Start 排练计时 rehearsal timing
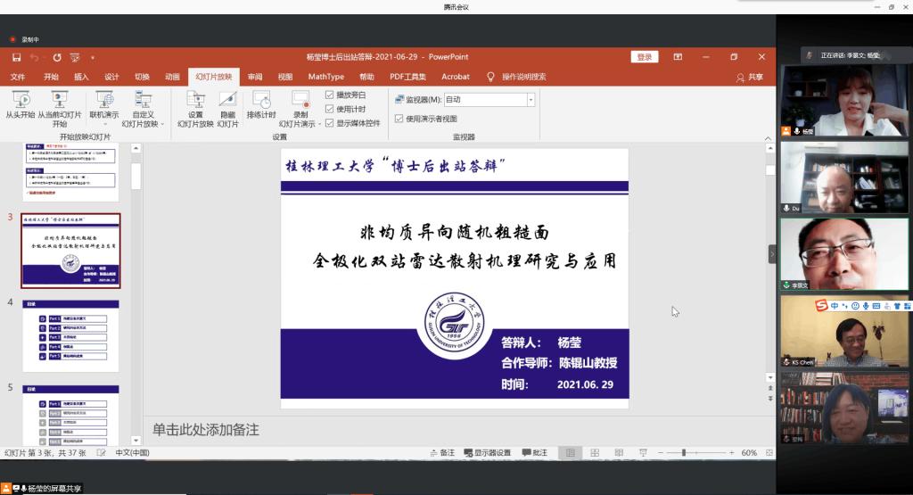The image size is (913, 495). click(x=260, y=100)
